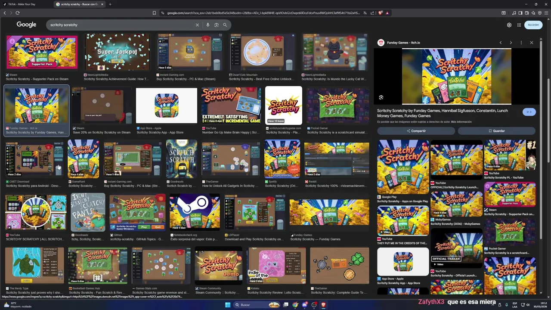Image resolution: width=551 pixels, height=310 pixels.
Task: Click the translate page icon
Action: coord(365,13)
